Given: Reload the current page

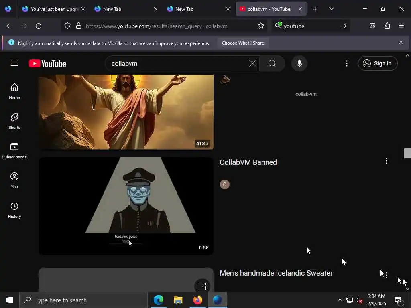Looking at the screenshot, I should coord(39,26).
